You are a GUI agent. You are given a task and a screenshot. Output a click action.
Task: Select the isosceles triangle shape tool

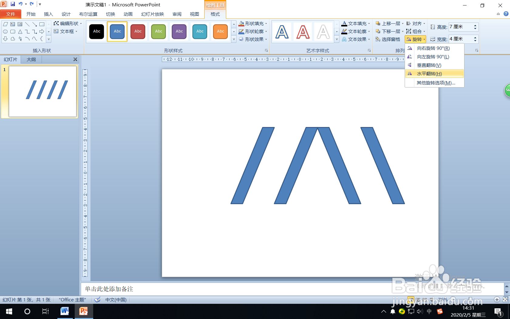click(20, 32)
